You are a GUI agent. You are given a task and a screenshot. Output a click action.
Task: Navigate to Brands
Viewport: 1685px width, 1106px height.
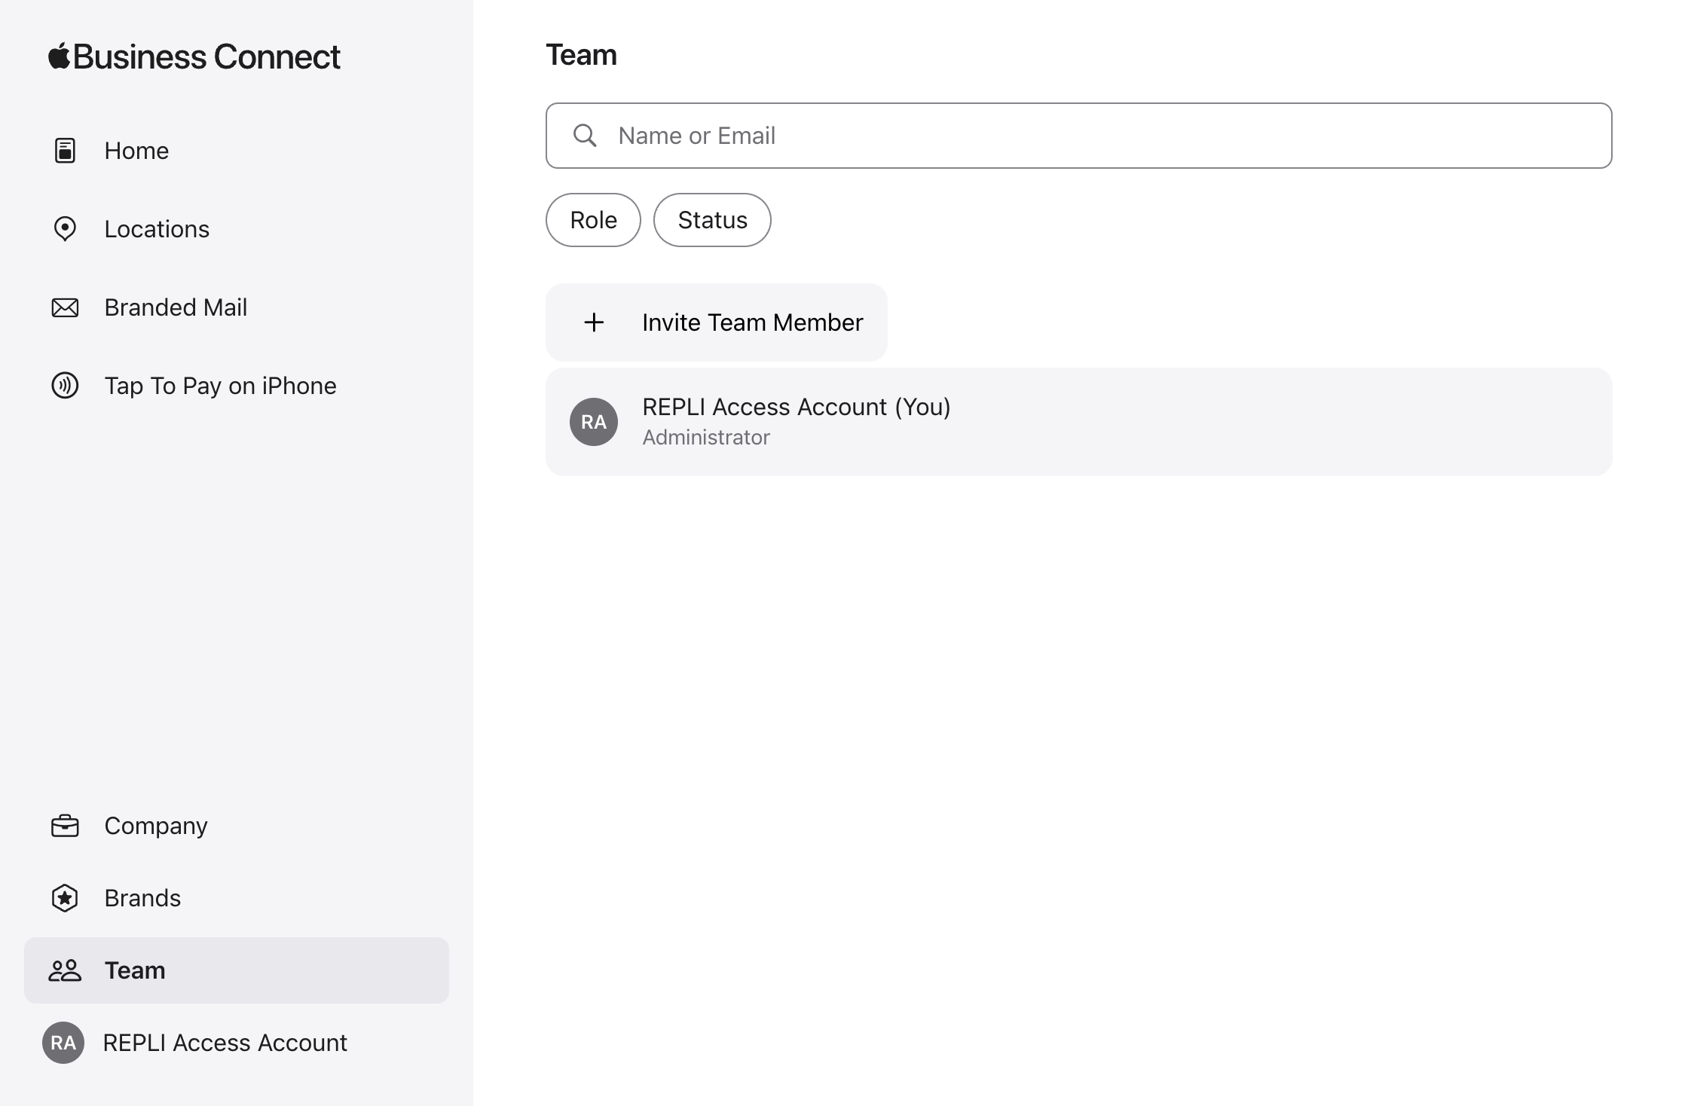pyautogui.click(x=237, y=898)
